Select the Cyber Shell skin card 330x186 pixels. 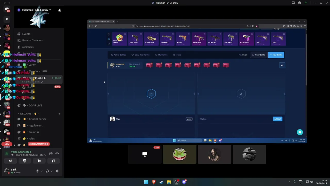point(135,39)
